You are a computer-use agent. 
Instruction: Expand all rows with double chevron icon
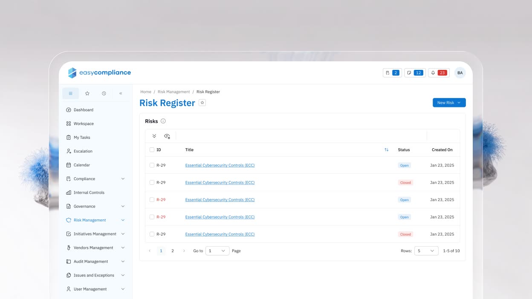(154, 136)
